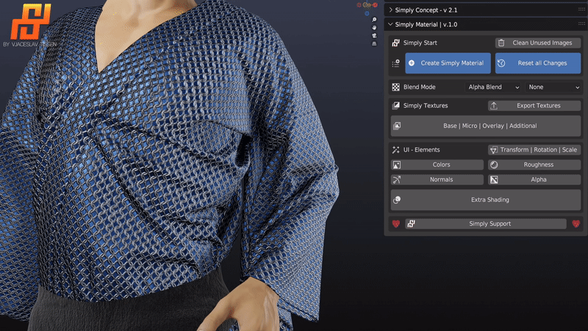
Task: Click the Reset all Changes button
Action: point(537,63)
